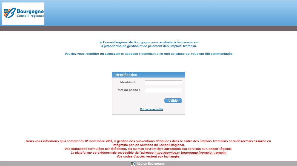Open the Mot de passe oublié link
Screen dimensions: 297x166
151,109
